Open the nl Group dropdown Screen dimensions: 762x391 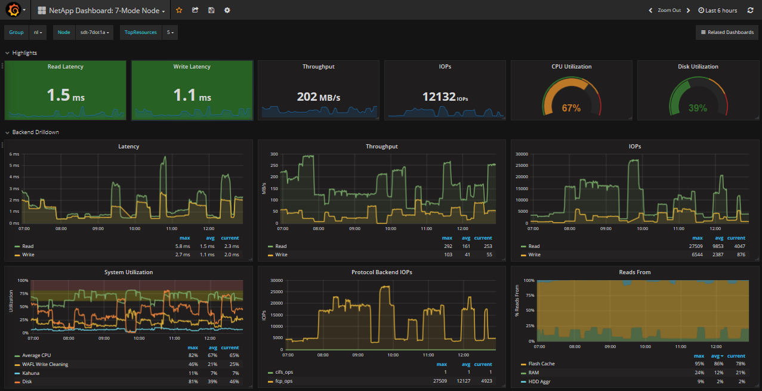pyautogui.click(x=38, y=32)
